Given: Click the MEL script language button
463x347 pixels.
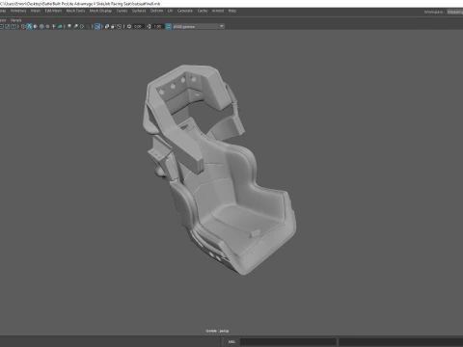Looking at the screenshot, I should [231, 341].
